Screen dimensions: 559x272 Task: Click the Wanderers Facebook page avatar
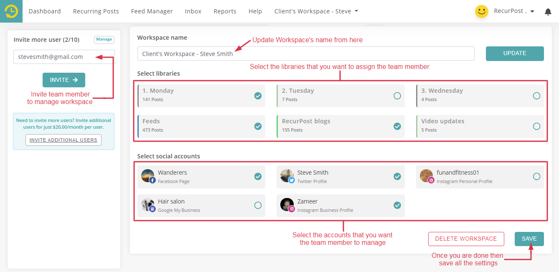[147, 176]
